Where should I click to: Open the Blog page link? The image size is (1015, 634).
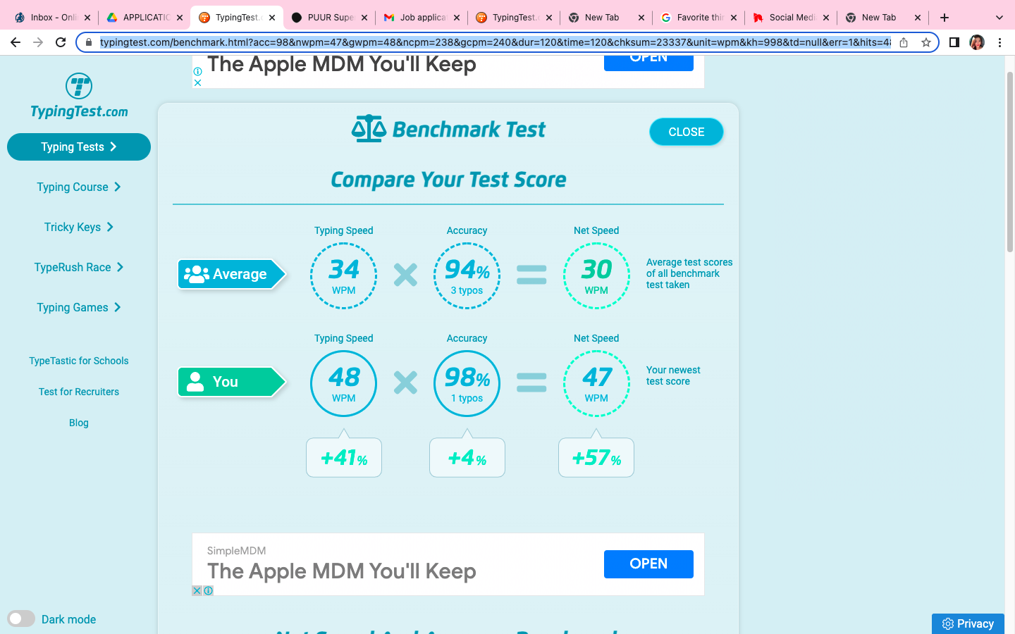78,423
